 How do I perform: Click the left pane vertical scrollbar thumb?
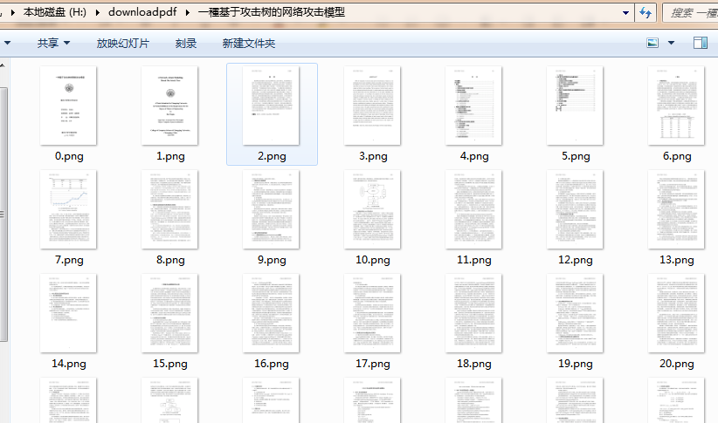tap(3, 214)
